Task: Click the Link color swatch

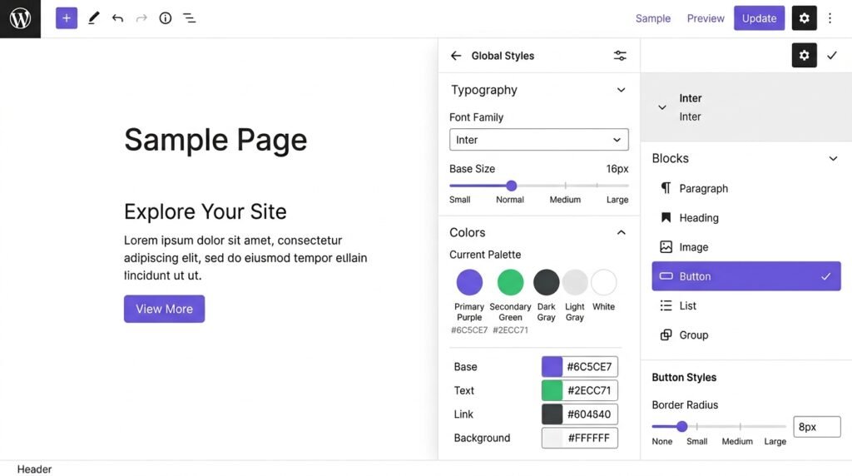Action: click(x=552, y=414)
